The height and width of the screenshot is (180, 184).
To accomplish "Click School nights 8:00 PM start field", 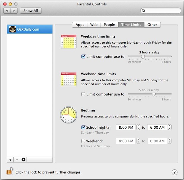I will click(126, 127).
